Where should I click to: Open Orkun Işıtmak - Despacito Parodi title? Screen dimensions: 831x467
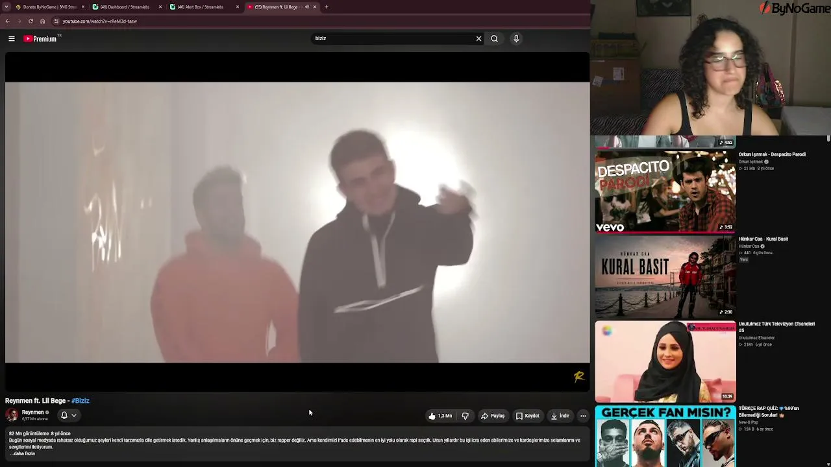pyautogui.click(x=772, y=154)
